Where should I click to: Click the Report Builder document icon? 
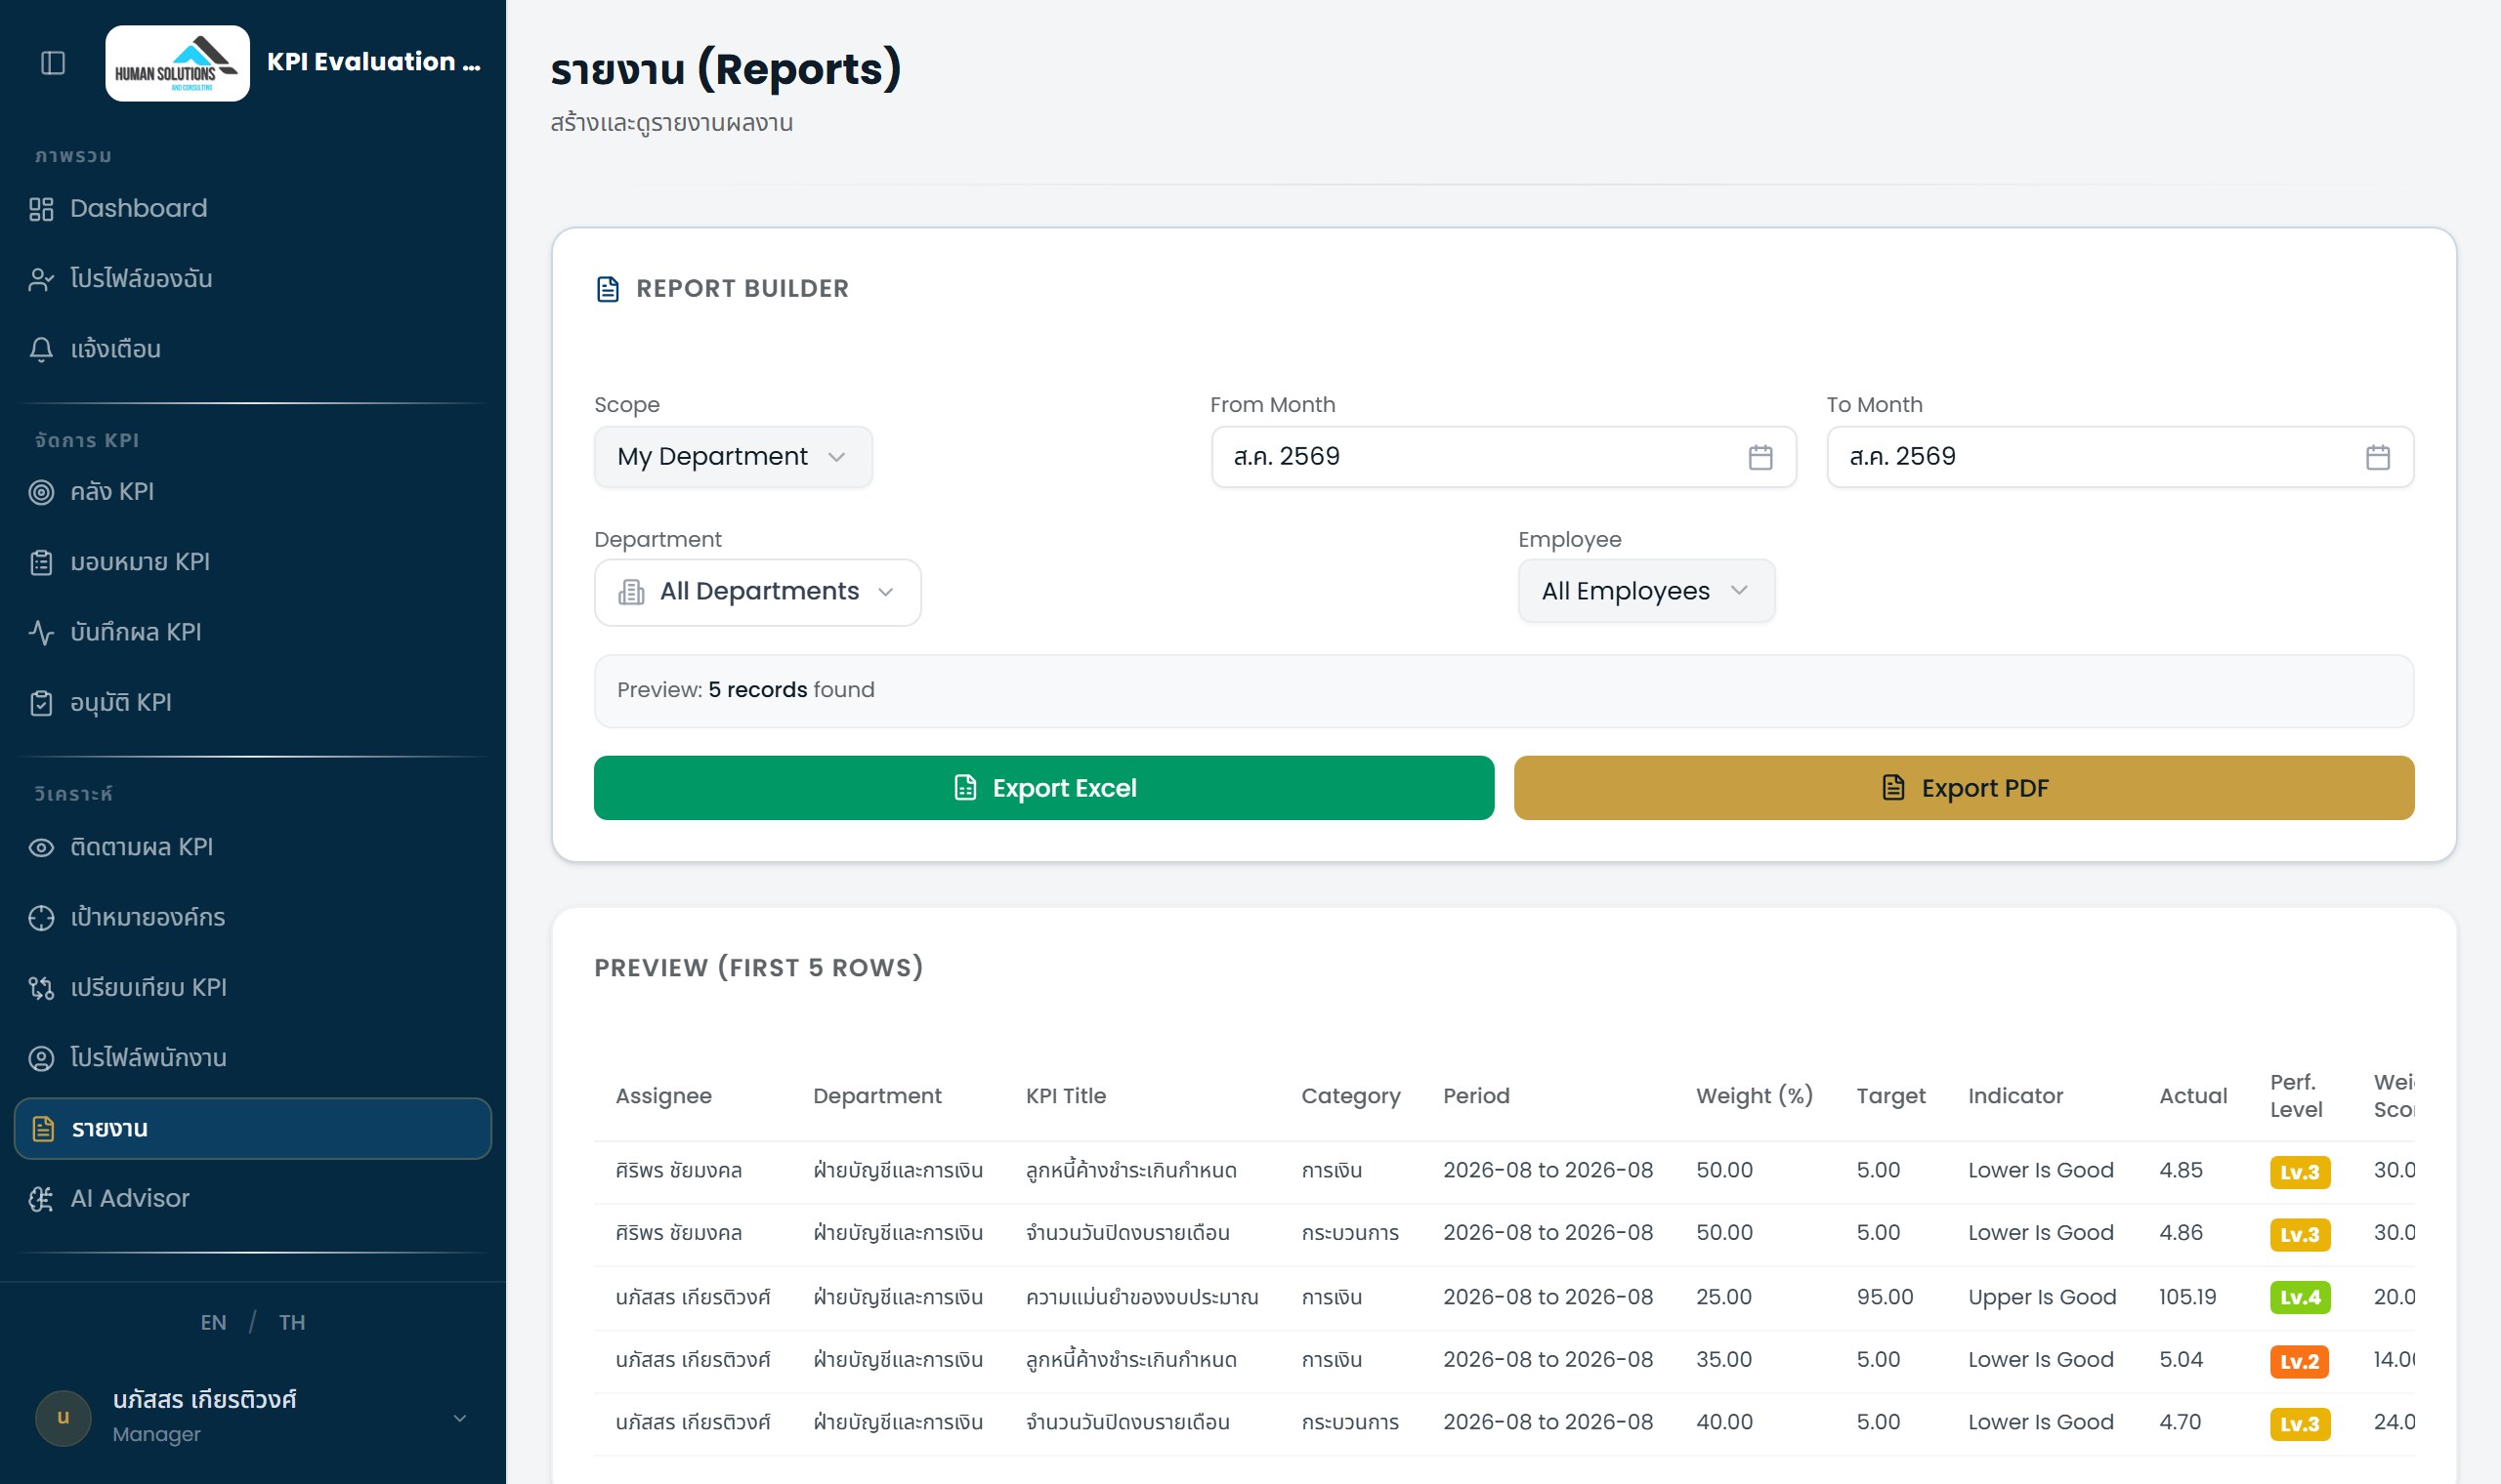(x=609, y=289)
